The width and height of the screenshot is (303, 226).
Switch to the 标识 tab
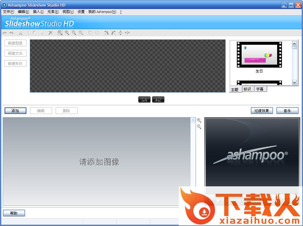248,89
